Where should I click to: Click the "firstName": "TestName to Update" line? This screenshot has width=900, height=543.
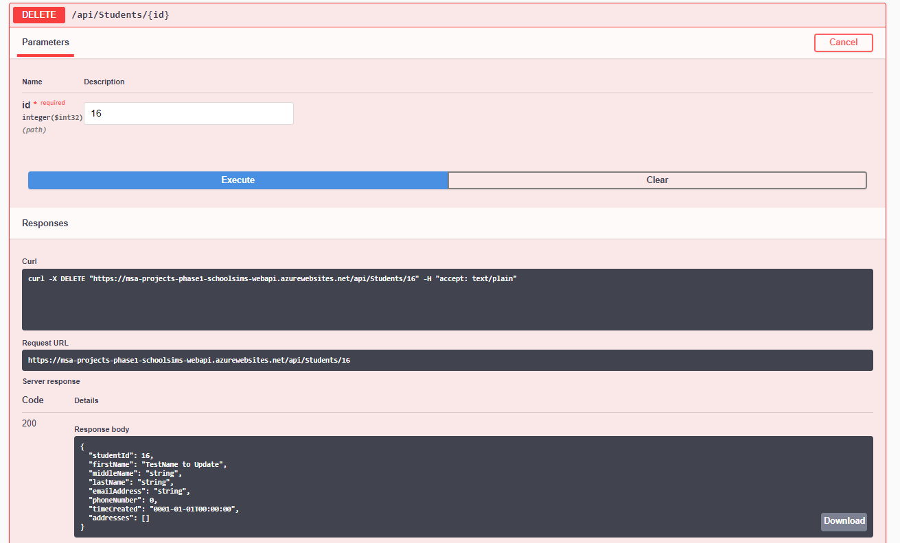tap(157, 464)
